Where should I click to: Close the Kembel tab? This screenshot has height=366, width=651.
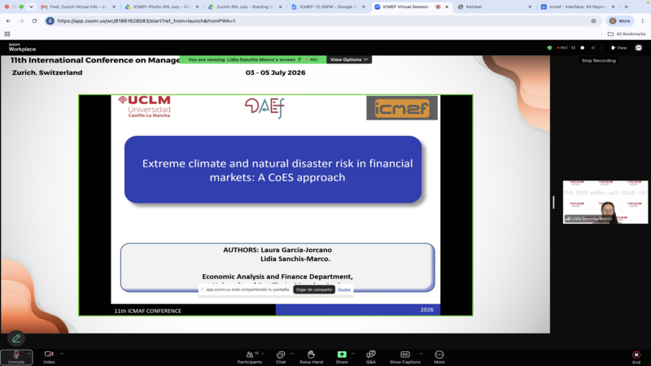[530, 7]
